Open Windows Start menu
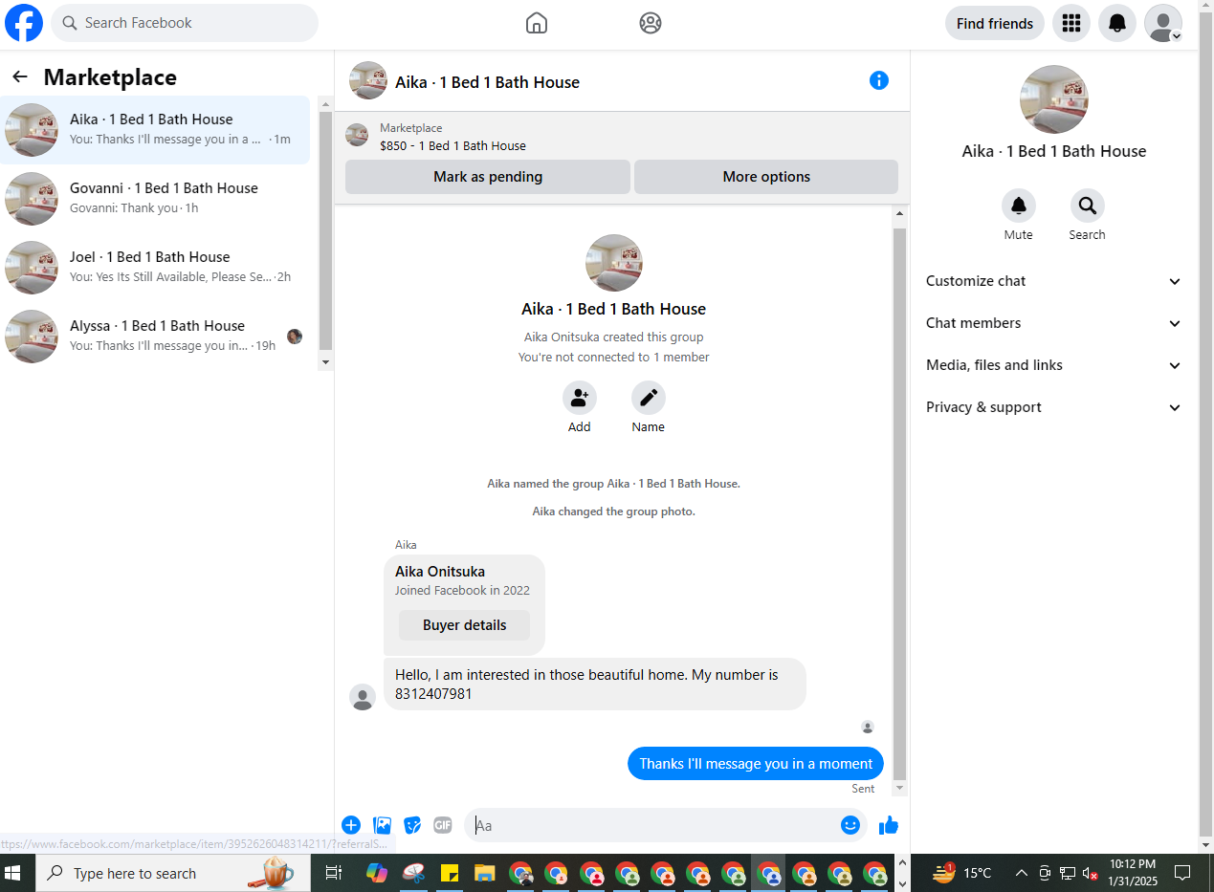The image size is (1214, 892). [x=14, y=873]
